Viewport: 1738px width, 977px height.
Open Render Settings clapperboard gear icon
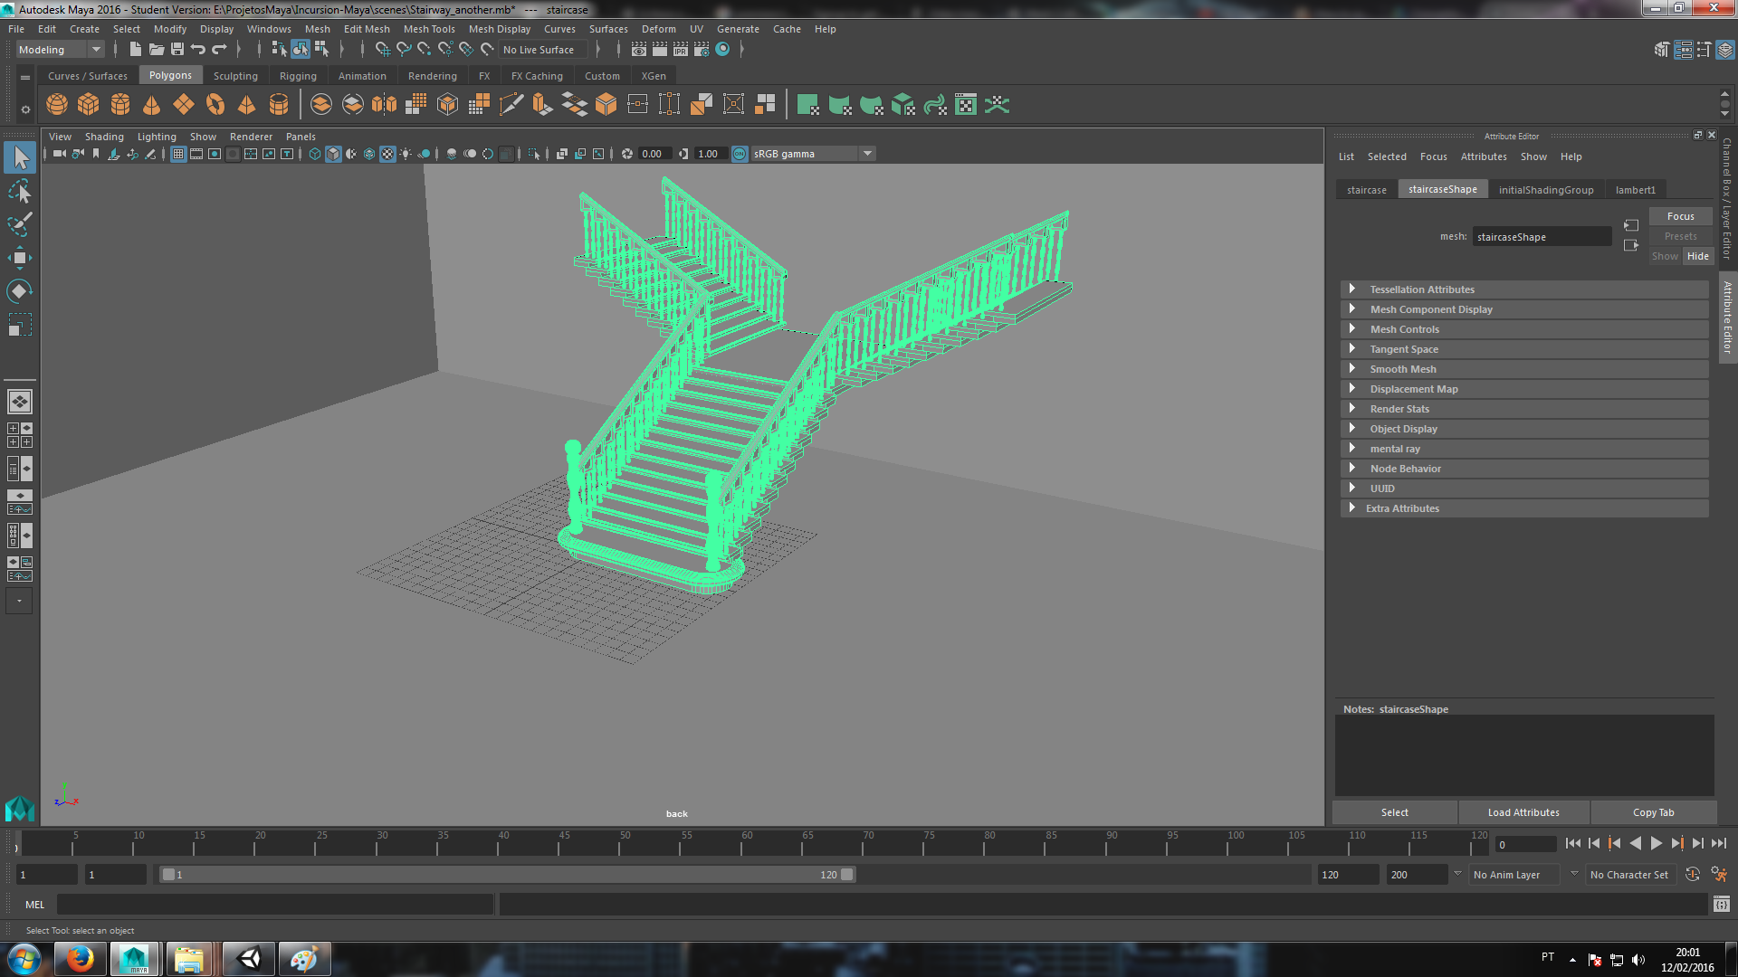(x=702, y=50)
